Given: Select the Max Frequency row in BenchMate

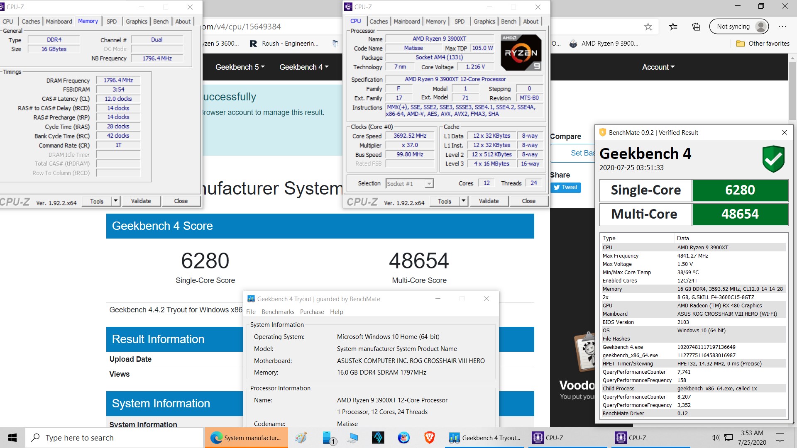Looking at the screenshot, I should 693,256.
